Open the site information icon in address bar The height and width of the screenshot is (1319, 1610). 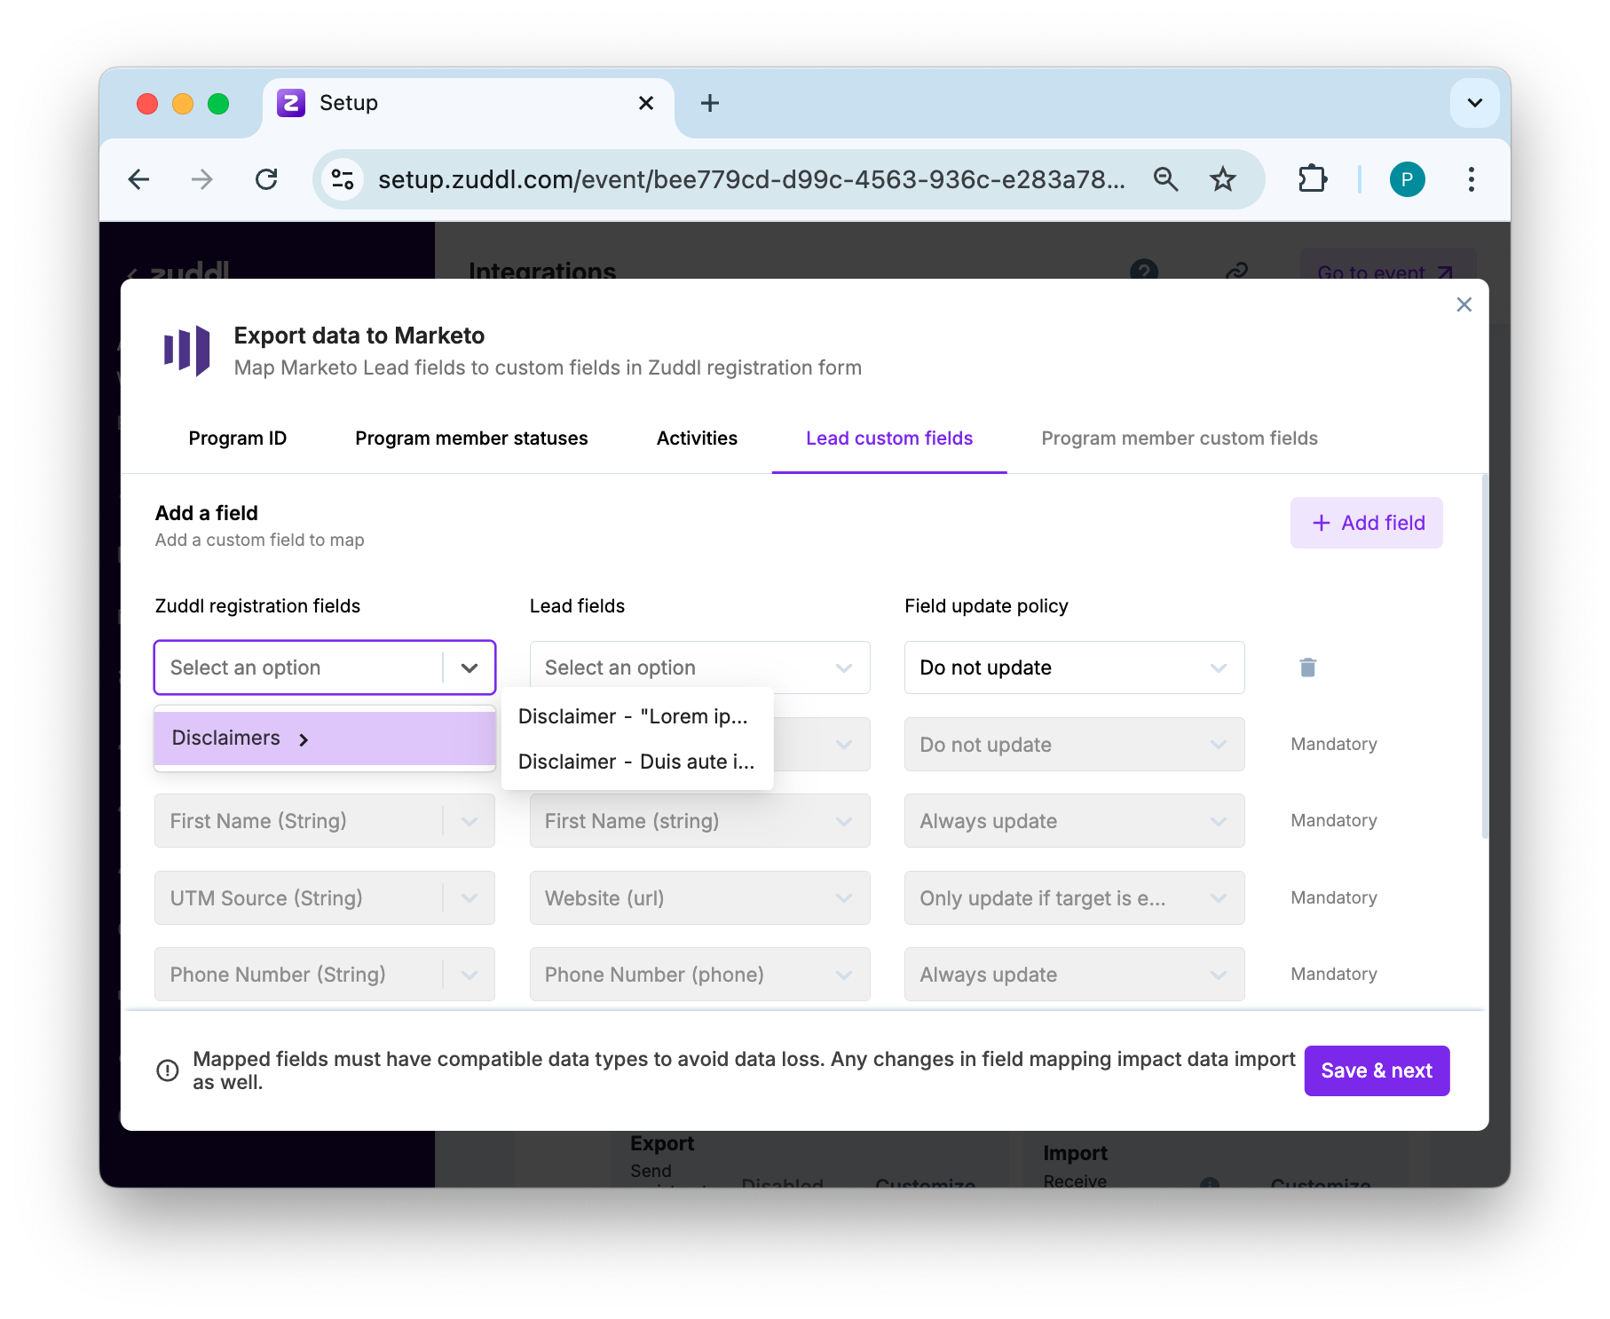click(x=343, y=179)
